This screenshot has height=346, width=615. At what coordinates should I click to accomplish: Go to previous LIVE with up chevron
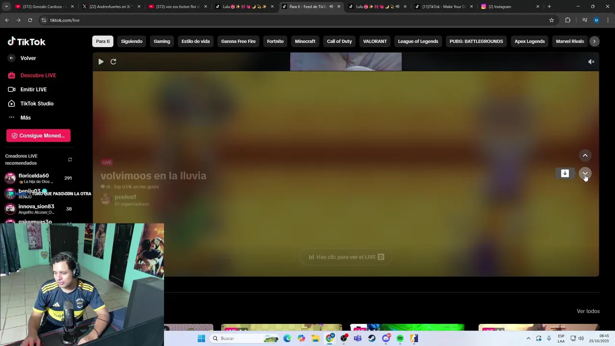click(x=585, y=155)
